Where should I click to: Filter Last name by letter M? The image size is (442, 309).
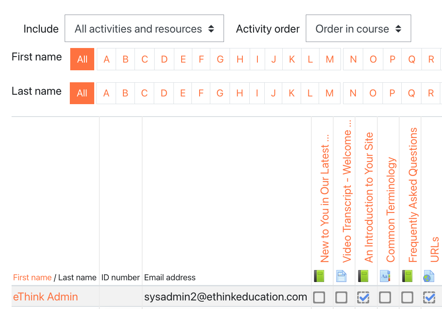pos(329,93)
